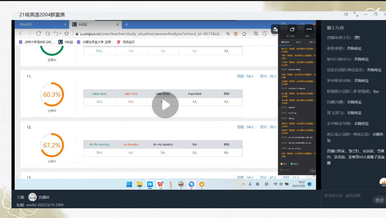Viewport: 386px width, 218px height.
Task: Play the live stream replay video
Action: (x=165, y=105)
